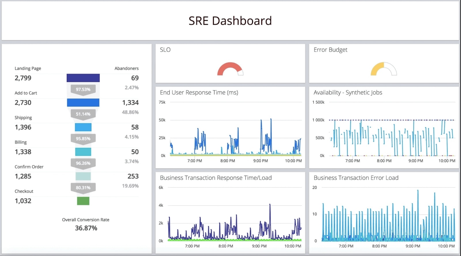
Task: Click the 51.14% conversion arrow
Action: [x=83, y=114]
